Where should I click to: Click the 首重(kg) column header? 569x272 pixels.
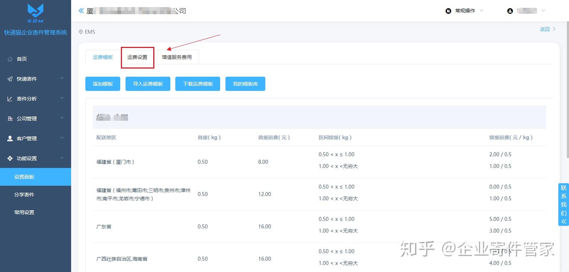click(209, 137)
